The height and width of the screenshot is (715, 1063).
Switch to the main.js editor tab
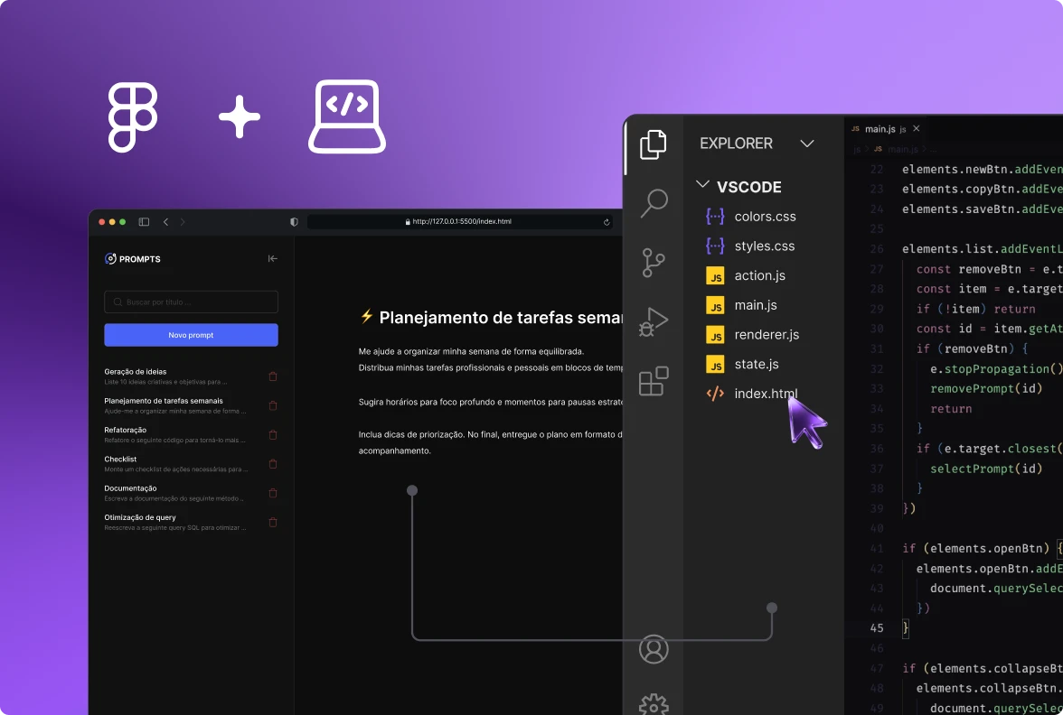point(879,128)
